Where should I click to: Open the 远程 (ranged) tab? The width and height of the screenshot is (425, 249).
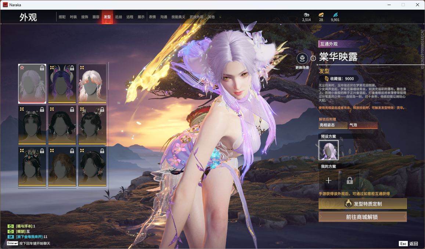[130, 17]
